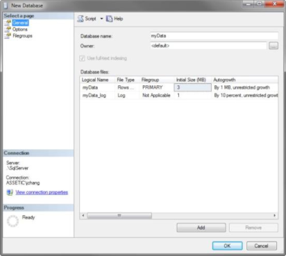
Task: Open the Owner browse ellipsis button
Action: coord(274,46)
